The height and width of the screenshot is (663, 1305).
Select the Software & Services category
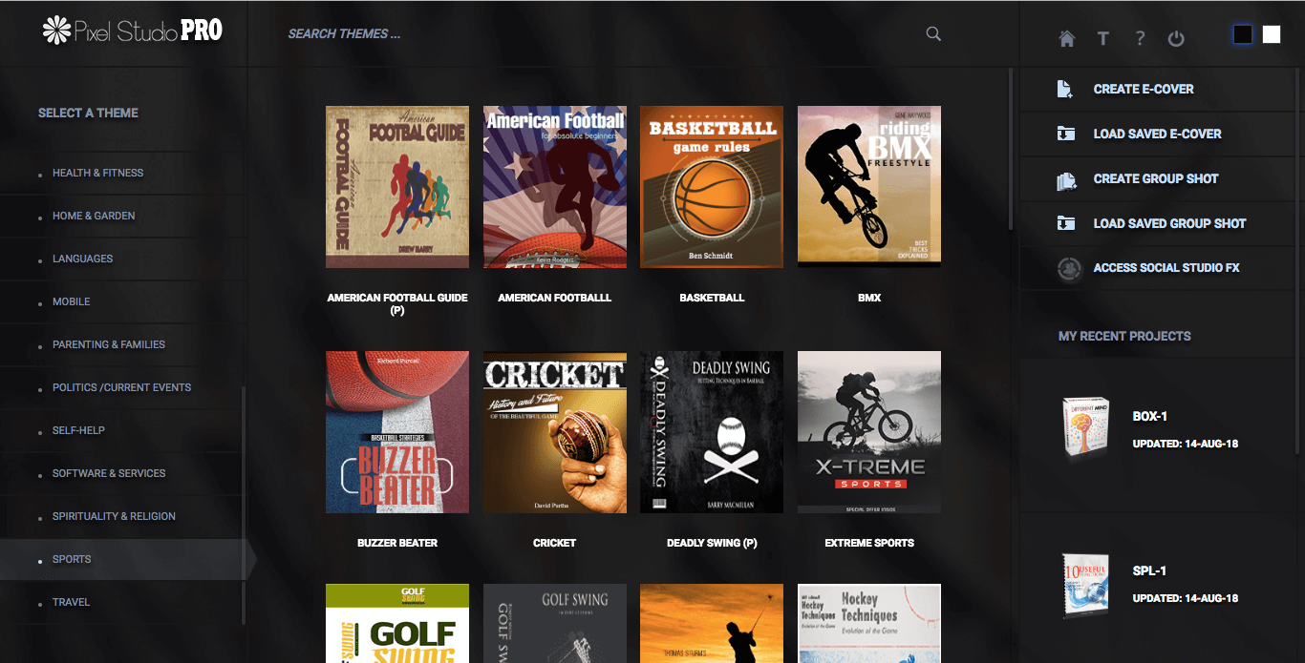coord(109,473)
